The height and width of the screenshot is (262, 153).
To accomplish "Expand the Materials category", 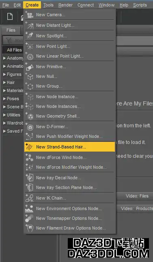I will pos(4,90).
